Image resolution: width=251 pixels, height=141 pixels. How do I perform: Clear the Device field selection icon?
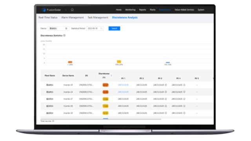tap(66, 29)
